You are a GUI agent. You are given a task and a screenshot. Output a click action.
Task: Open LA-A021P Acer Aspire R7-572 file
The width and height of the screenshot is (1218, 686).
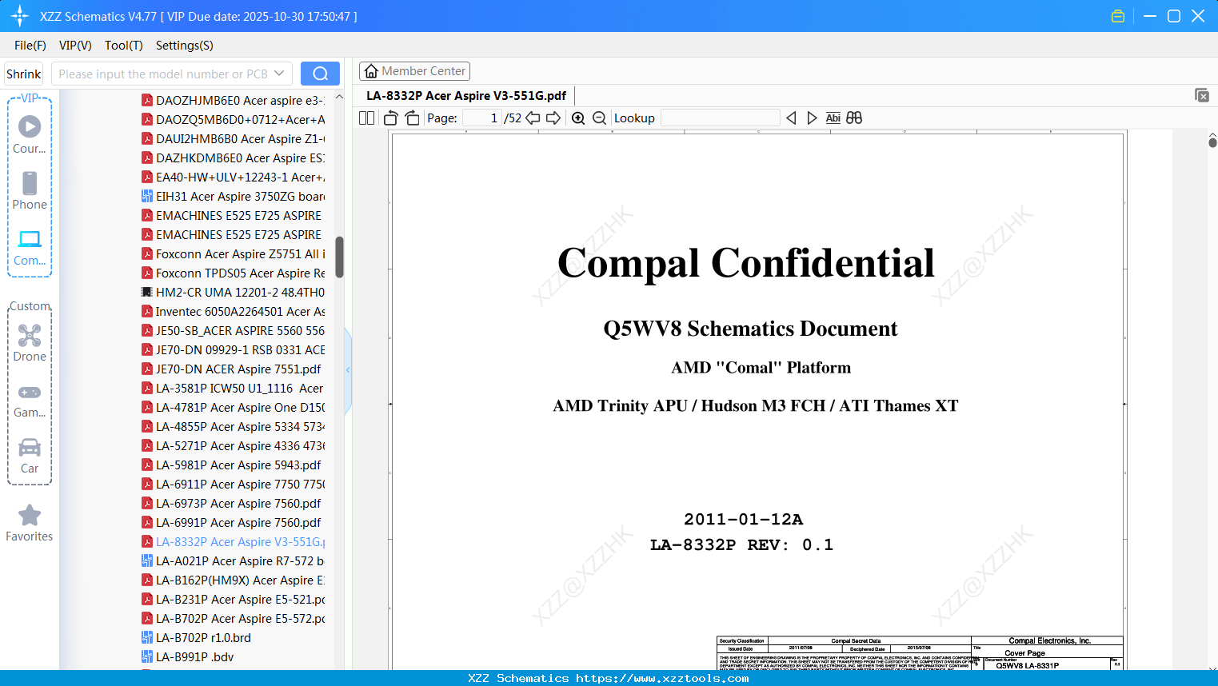coord(233,561)
